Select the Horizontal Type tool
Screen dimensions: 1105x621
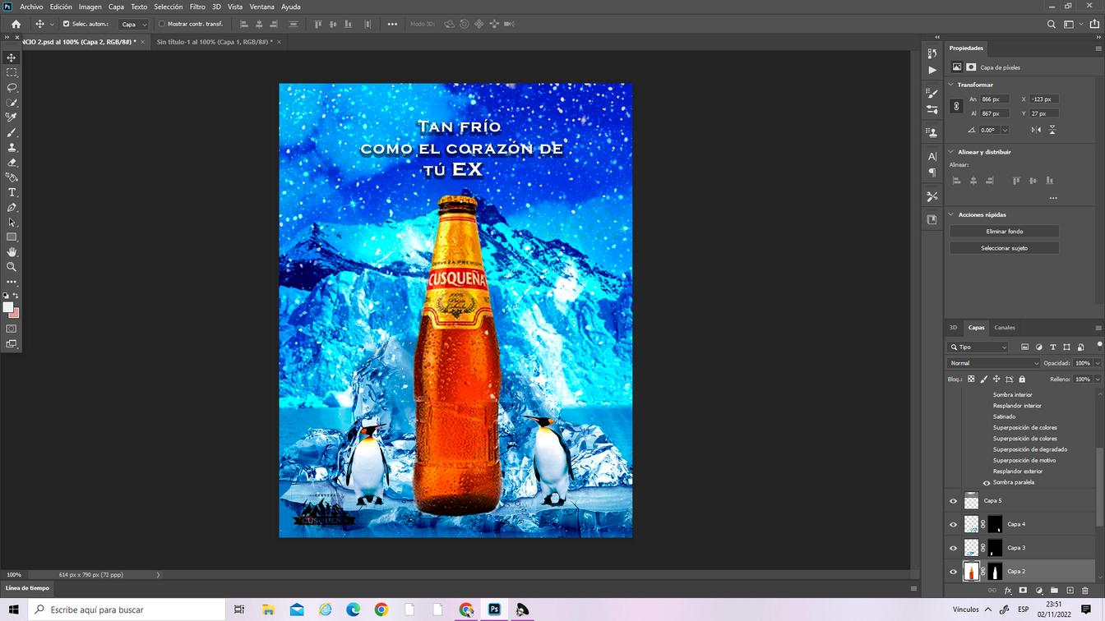pos(12,192)
